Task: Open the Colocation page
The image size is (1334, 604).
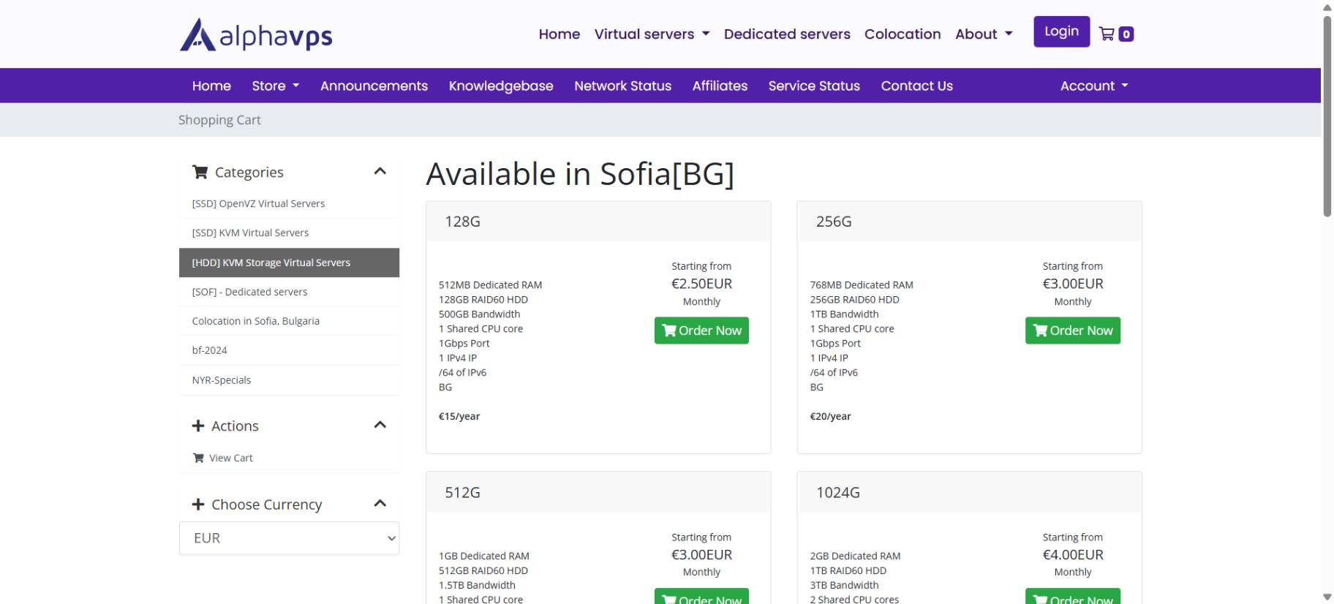Action: (902, 34)
